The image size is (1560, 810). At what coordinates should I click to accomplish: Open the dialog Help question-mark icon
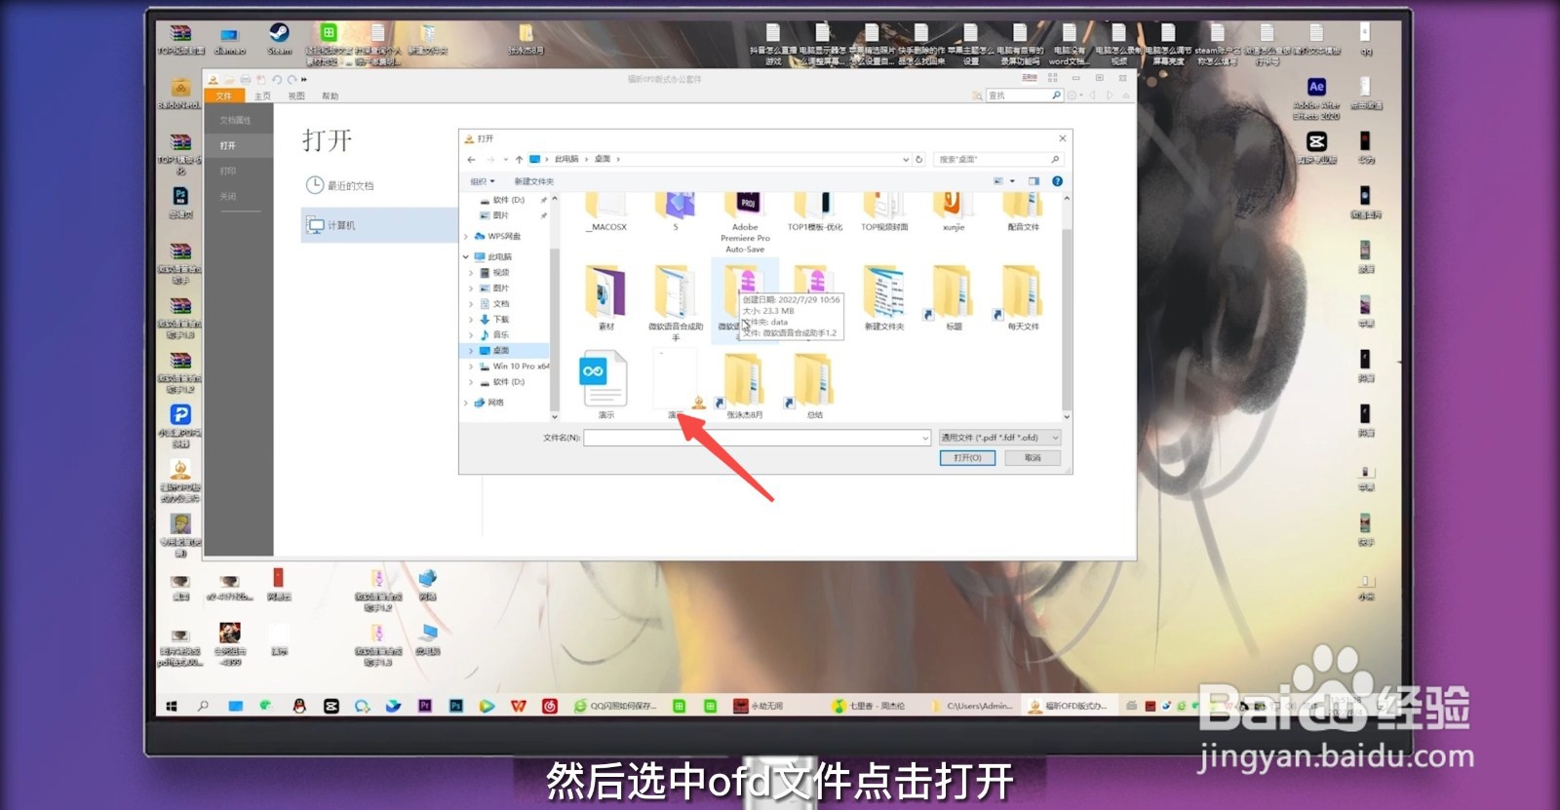coord(1057,181)
